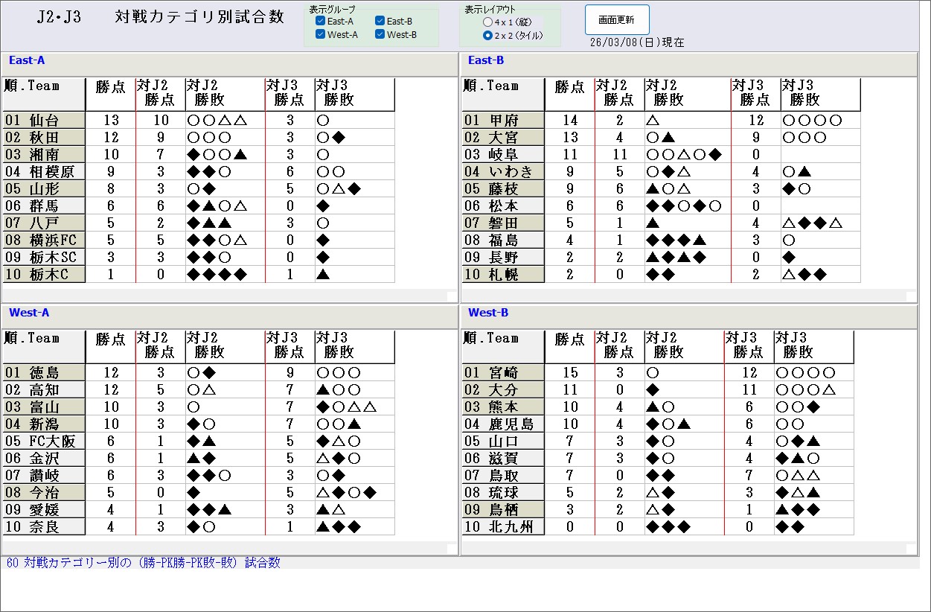Click 勝点 column header in East-A table
This screenshot has width=931, height=612.
tap(111, 87)
